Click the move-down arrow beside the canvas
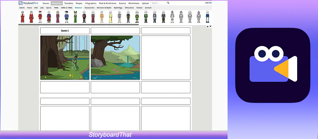Viewport: 318px width, 139px height. 210,26
